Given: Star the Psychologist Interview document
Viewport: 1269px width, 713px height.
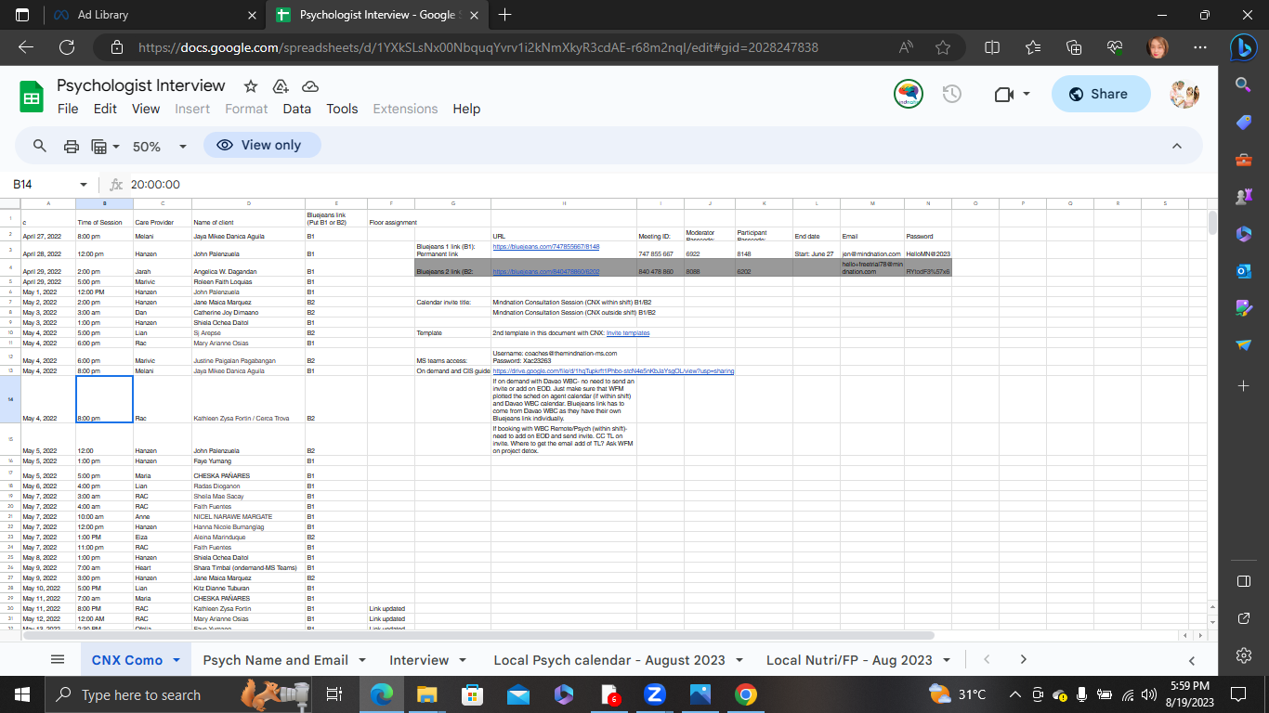Looking at the screenshot, I should tap(251, 86).
